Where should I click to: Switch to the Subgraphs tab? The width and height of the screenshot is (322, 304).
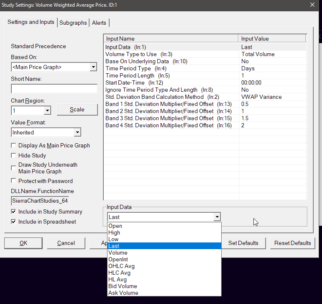[x=73, y=23]
